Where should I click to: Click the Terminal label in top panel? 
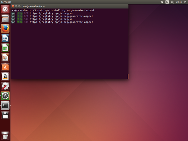coord(6,2)
